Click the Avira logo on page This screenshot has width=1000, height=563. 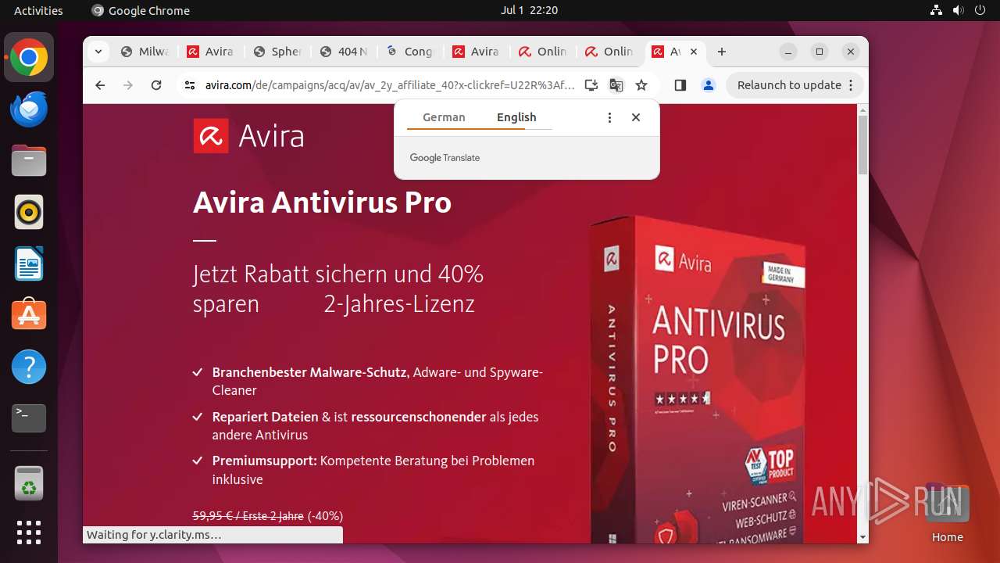click(x=248, y=136)
